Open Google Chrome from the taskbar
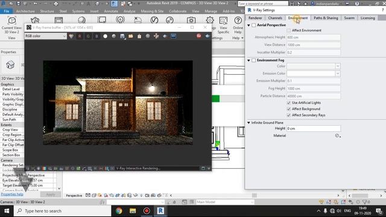This screenshot has height=217, width=386. [x=119, y=211]
